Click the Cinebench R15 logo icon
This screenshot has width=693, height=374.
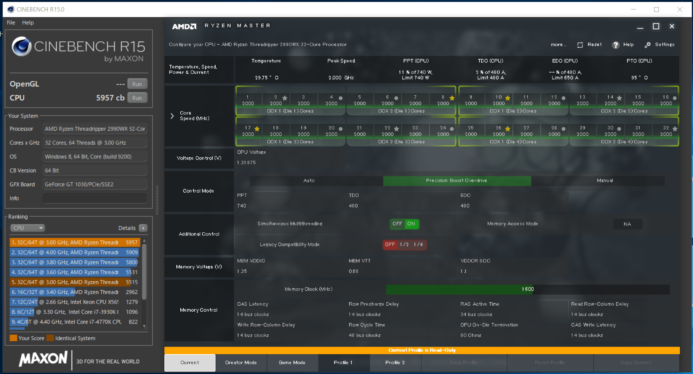coord(21,46)
